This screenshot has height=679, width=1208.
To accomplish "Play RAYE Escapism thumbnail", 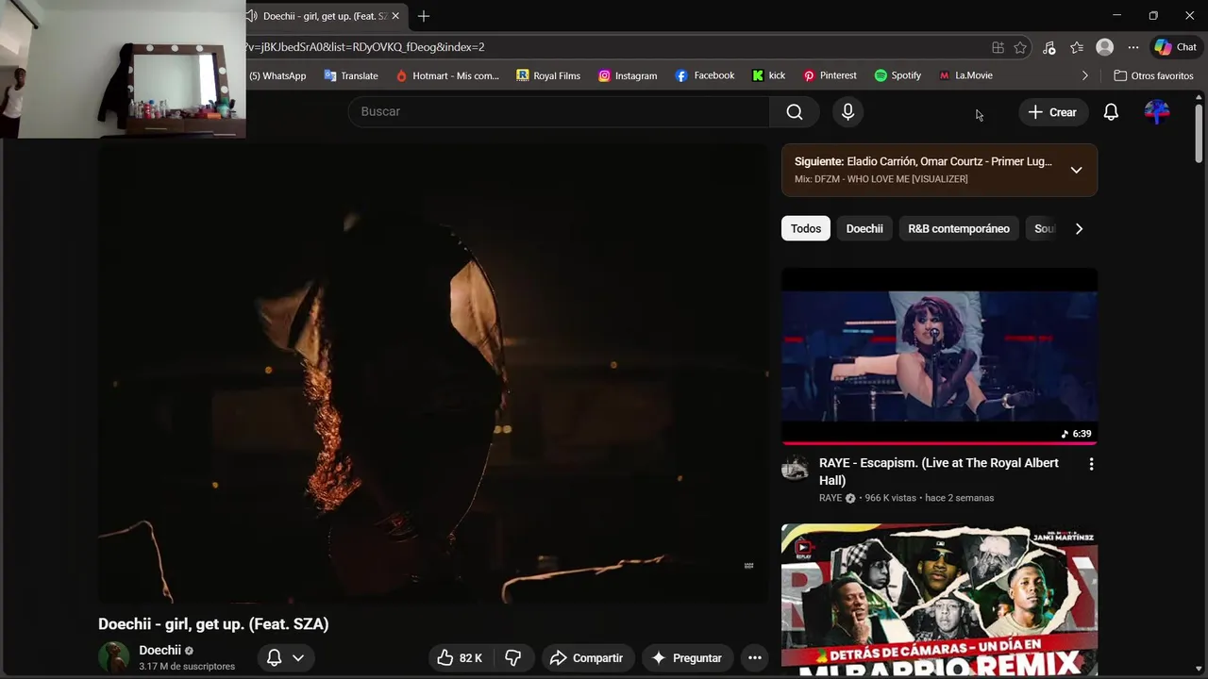I will pyautogui.click(x=939, y=356).
